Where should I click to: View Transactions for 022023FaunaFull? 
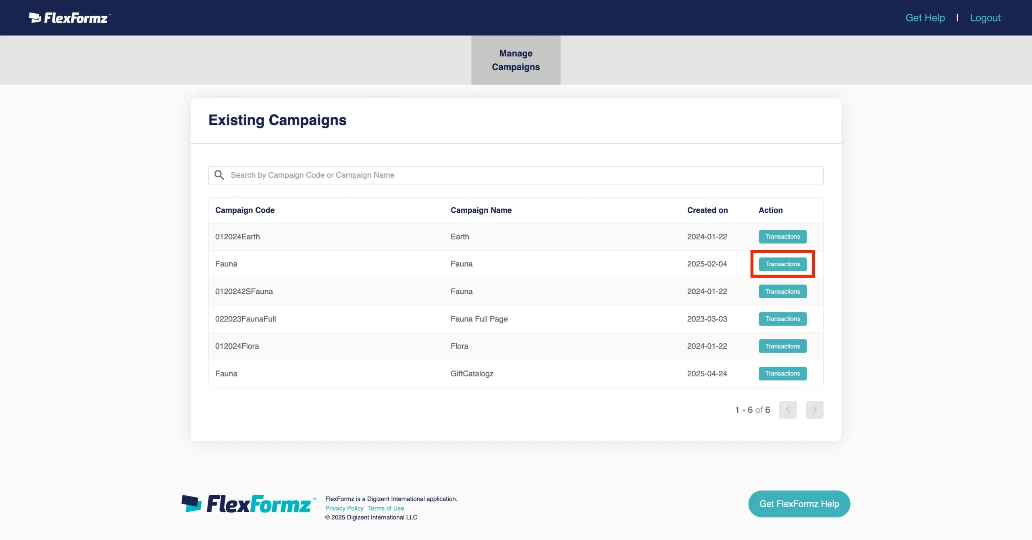coord(782,319)
